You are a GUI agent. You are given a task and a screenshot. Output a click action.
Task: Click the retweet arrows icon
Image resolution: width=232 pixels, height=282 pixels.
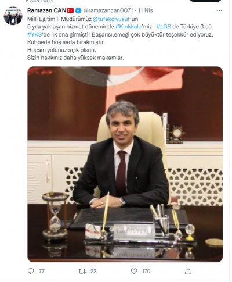(82, 271)
